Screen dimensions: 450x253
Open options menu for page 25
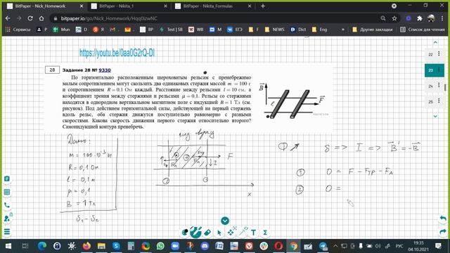[x=439, y=100]
